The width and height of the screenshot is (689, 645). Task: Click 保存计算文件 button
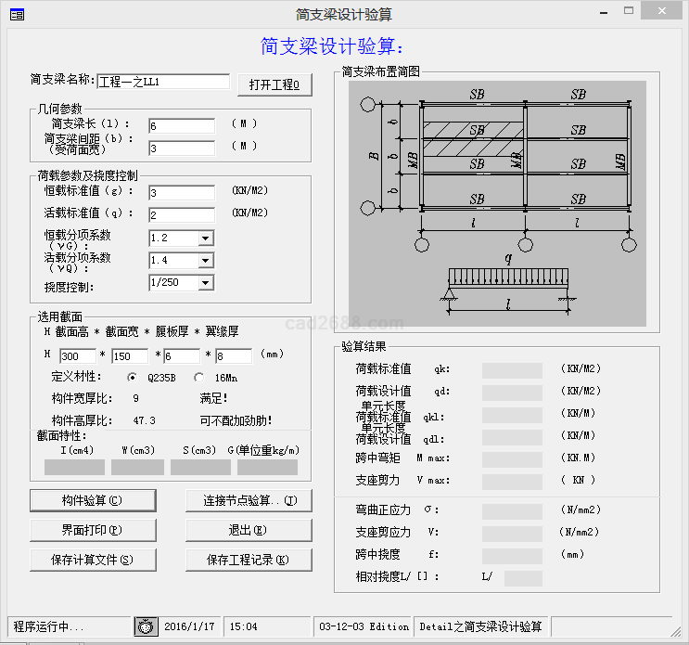91,560
